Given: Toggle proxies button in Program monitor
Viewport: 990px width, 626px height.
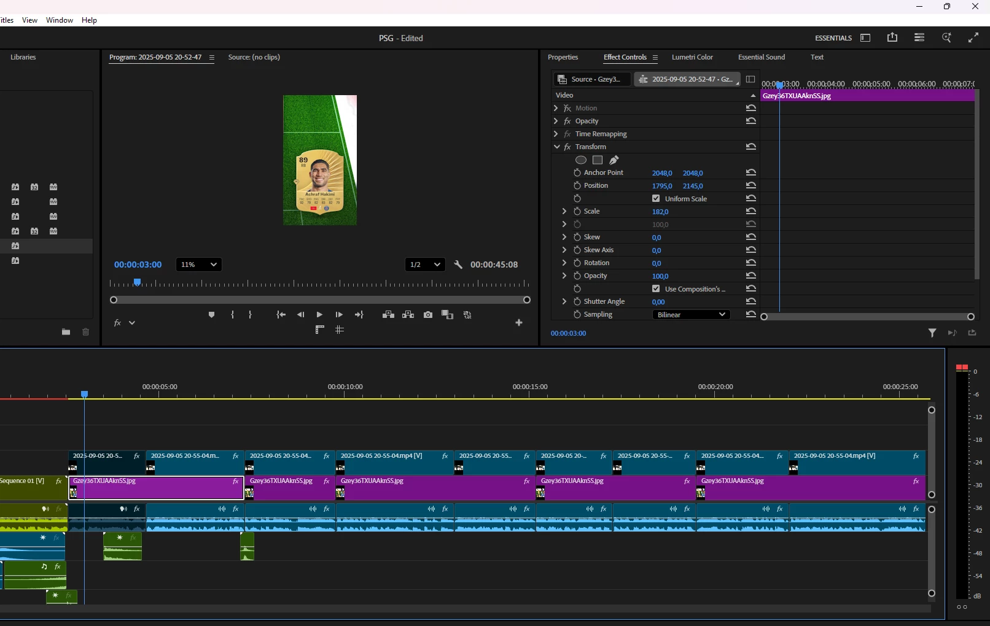Looking at the screenshot, I should (467, 315).
